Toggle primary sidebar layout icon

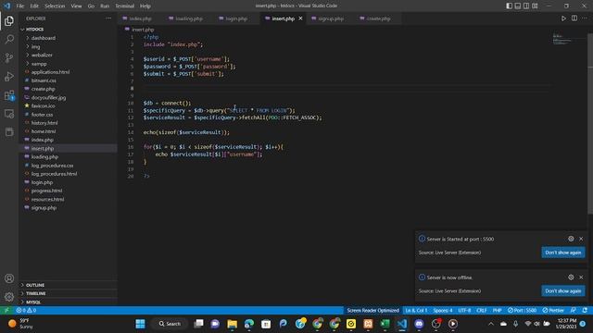click(510, 6)
